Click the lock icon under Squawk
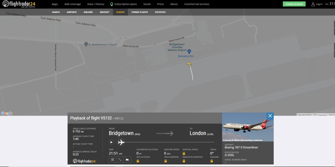 pos(211,161)
